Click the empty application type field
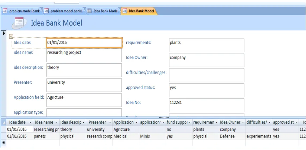This screenshot has height=150, width=306. [x=84, y=112]
